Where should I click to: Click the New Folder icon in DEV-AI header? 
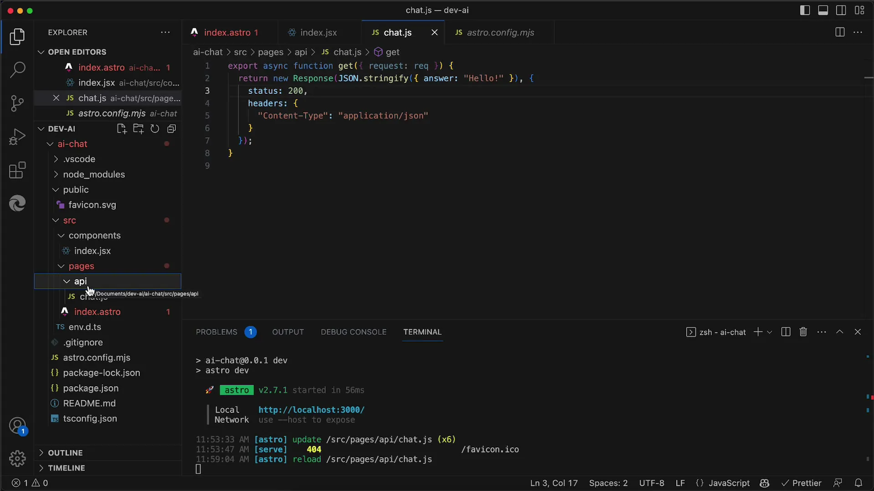pos(138,129)
